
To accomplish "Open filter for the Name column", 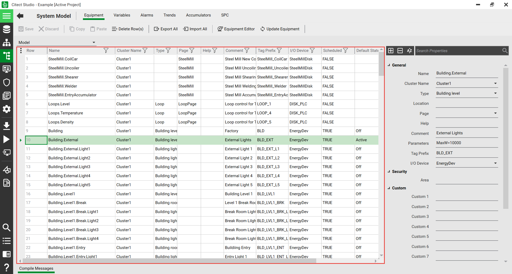I will pyautogui.click(x=106, y=51).
